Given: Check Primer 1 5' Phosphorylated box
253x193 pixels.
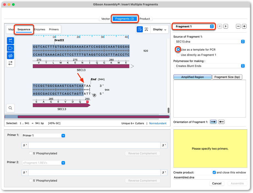Looking at the screenshot, I should (x=31, y=153).
